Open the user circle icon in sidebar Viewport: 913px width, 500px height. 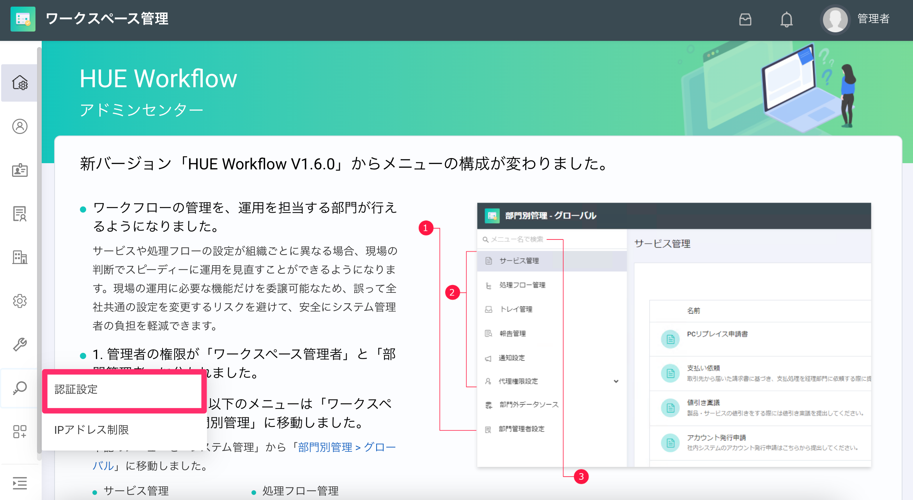coord(19,126)
